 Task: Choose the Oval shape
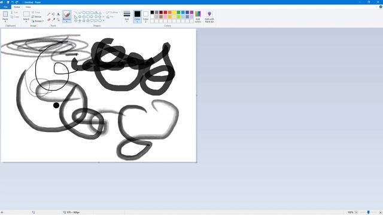click(x=84, y=13)
